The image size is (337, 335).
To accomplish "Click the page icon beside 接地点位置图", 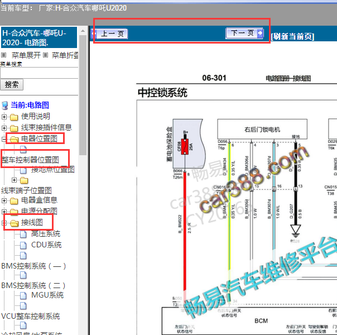I will point(23,170).
